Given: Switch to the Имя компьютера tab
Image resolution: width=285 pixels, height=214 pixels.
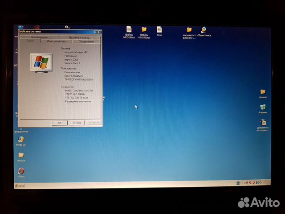Looking at the screenshot, I should point(57,41).
